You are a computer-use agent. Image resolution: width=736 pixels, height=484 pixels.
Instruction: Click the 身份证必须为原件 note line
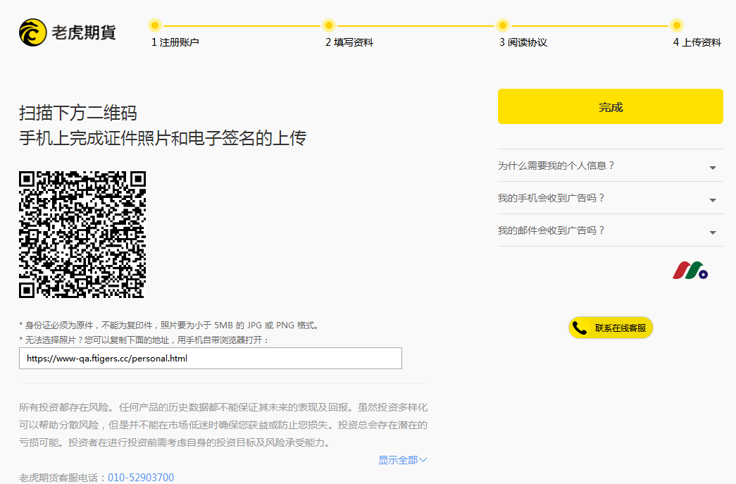point(170,325)
